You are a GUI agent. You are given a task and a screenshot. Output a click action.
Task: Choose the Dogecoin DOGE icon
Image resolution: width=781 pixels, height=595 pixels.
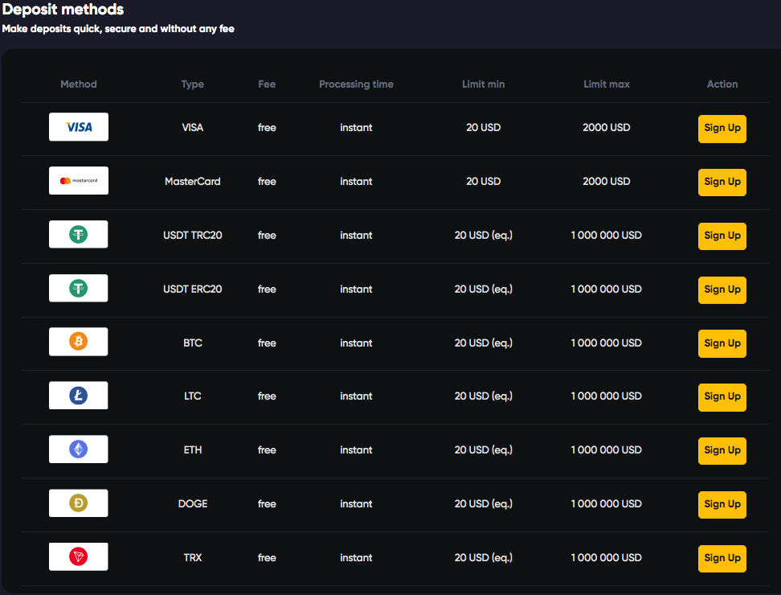pos(79,503)
